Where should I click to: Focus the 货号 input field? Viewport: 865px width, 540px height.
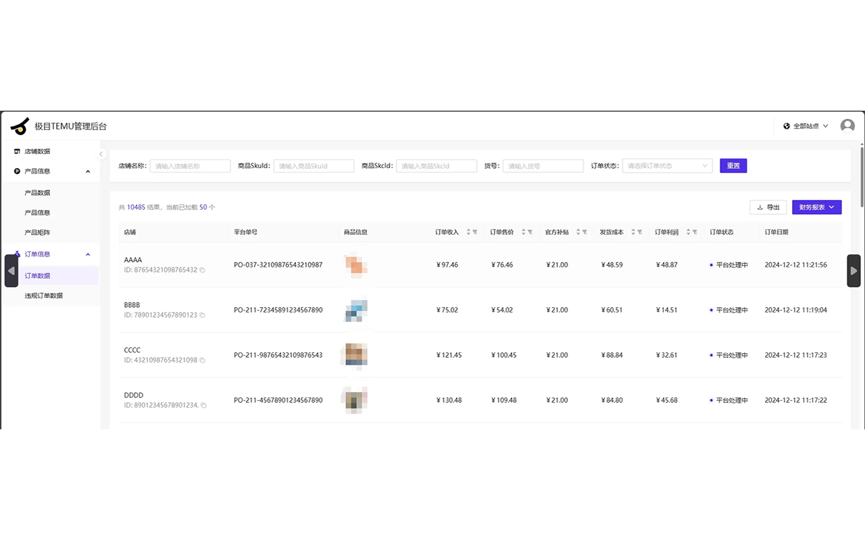(543, 166)
